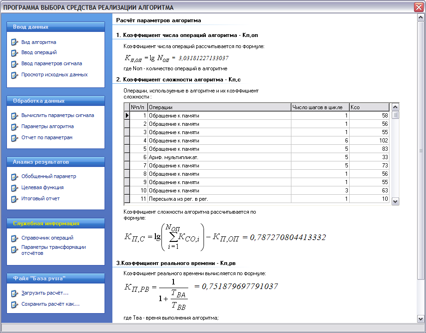Collapse the 'Анализ результатов' panel header
Screen dimensions: 426x333
56,162
